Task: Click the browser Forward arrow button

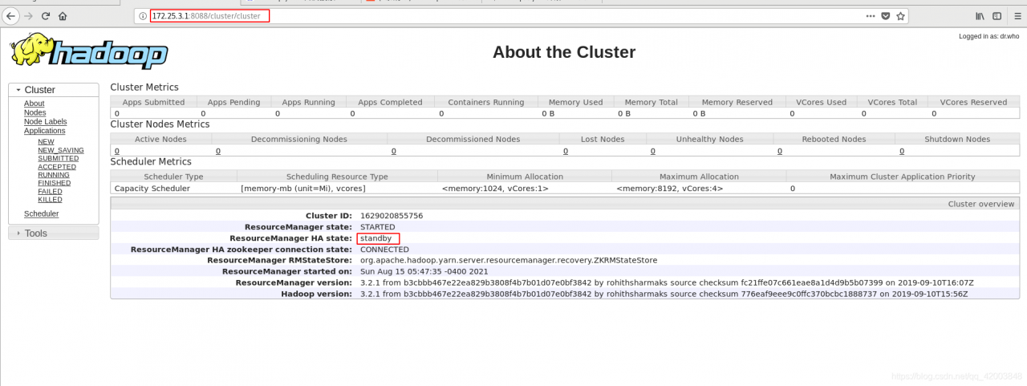Action: pyautogui.click(x=28, y=16)
